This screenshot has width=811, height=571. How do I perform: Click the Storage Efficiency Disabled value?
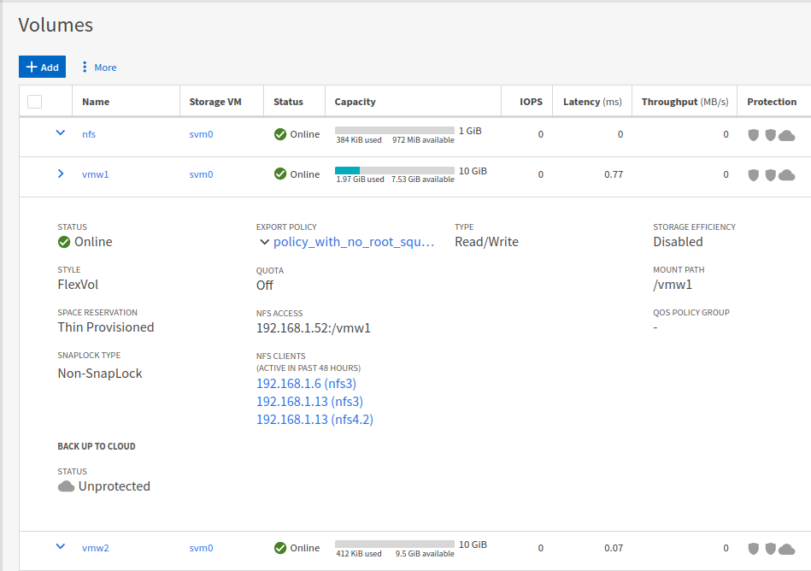(678, 242)
